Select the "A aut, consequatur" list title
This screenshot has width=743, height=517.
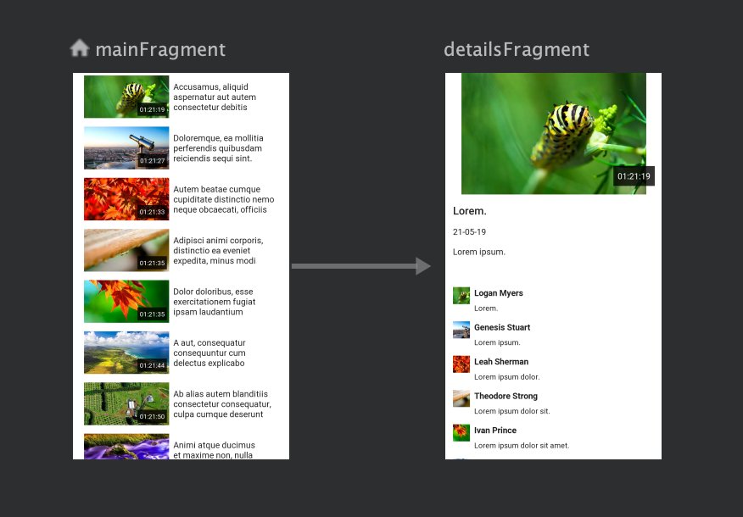(x=209, y=353)
